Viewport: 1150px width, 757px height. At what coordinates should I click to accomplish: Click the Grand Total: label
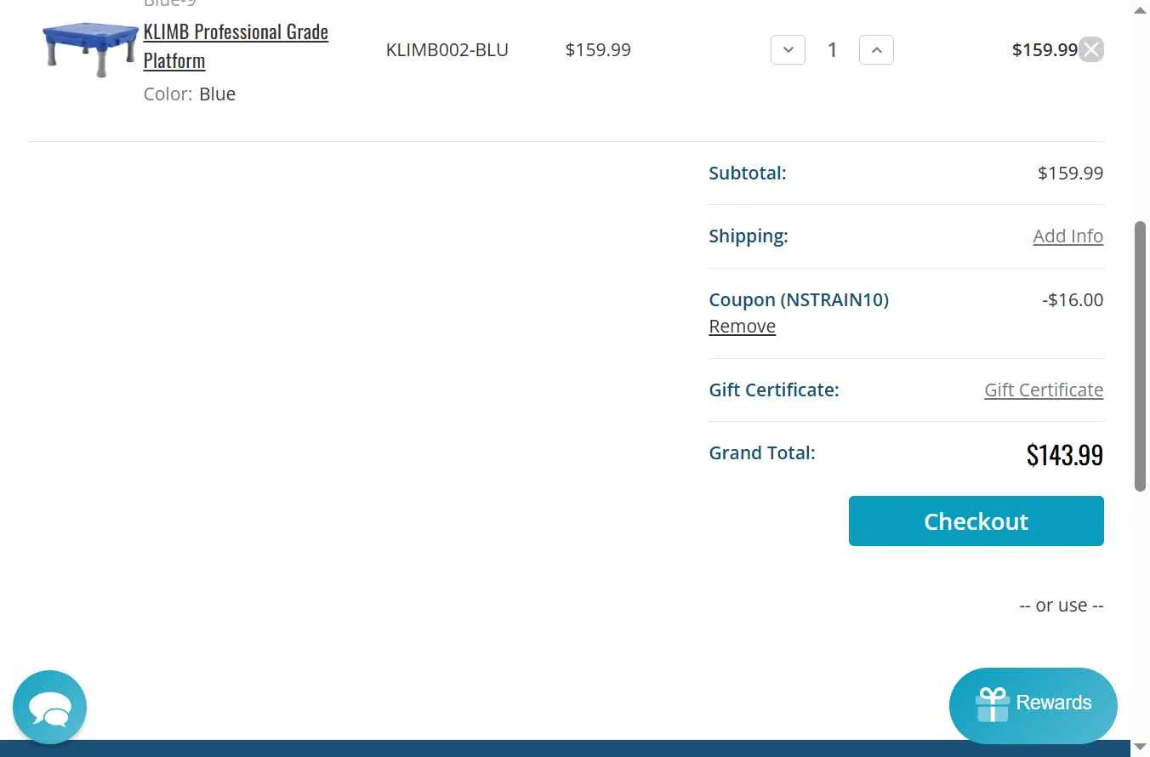point(762,452)
